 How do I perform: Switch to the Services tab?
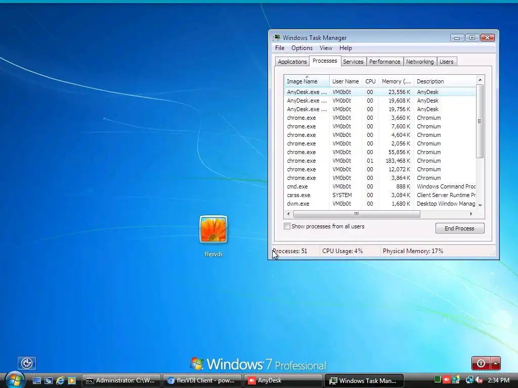(353, 62)
